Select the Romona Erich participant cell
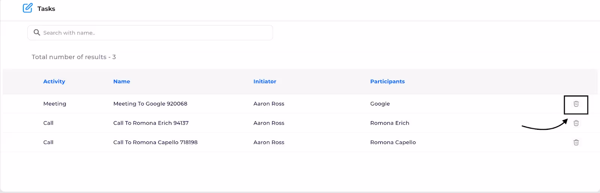This screenshot has height=193, width=600. coord(390,123)
